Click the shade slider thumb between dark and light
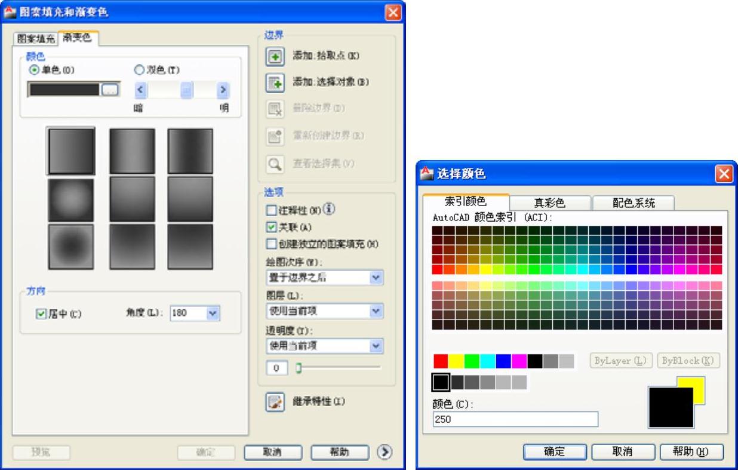This screenshot has height=470, width=738. pyautogui.click(x=186, y=90)
